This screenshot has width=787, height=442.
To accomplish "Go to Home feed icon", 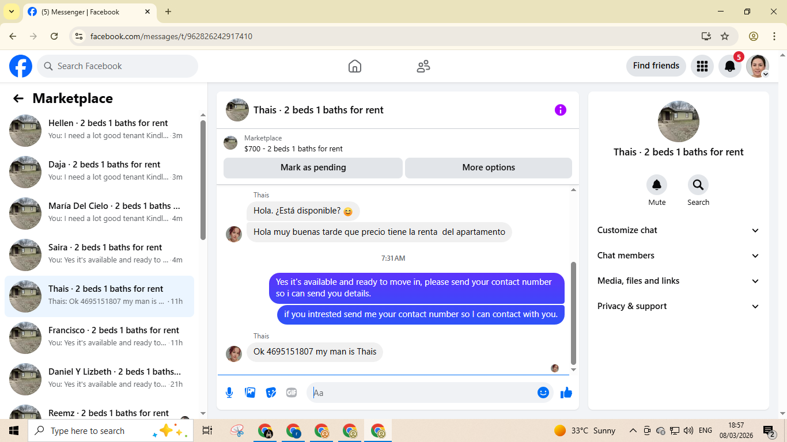I will [x=355, y=66].
